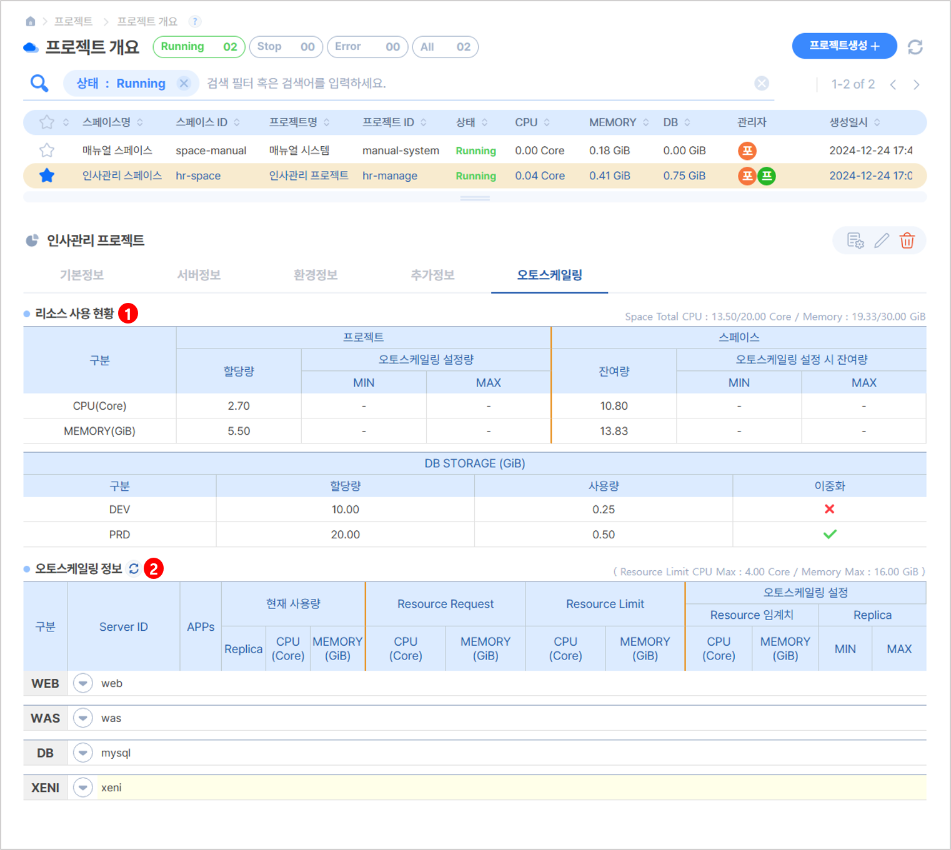Expand the WEB web server row
Screen dimensions: 951x850
click(82, 683)
